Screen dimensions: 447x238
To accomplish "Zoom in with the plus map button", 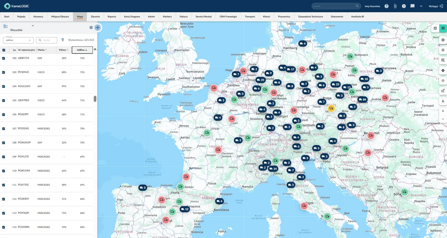I will coord(443,111).
